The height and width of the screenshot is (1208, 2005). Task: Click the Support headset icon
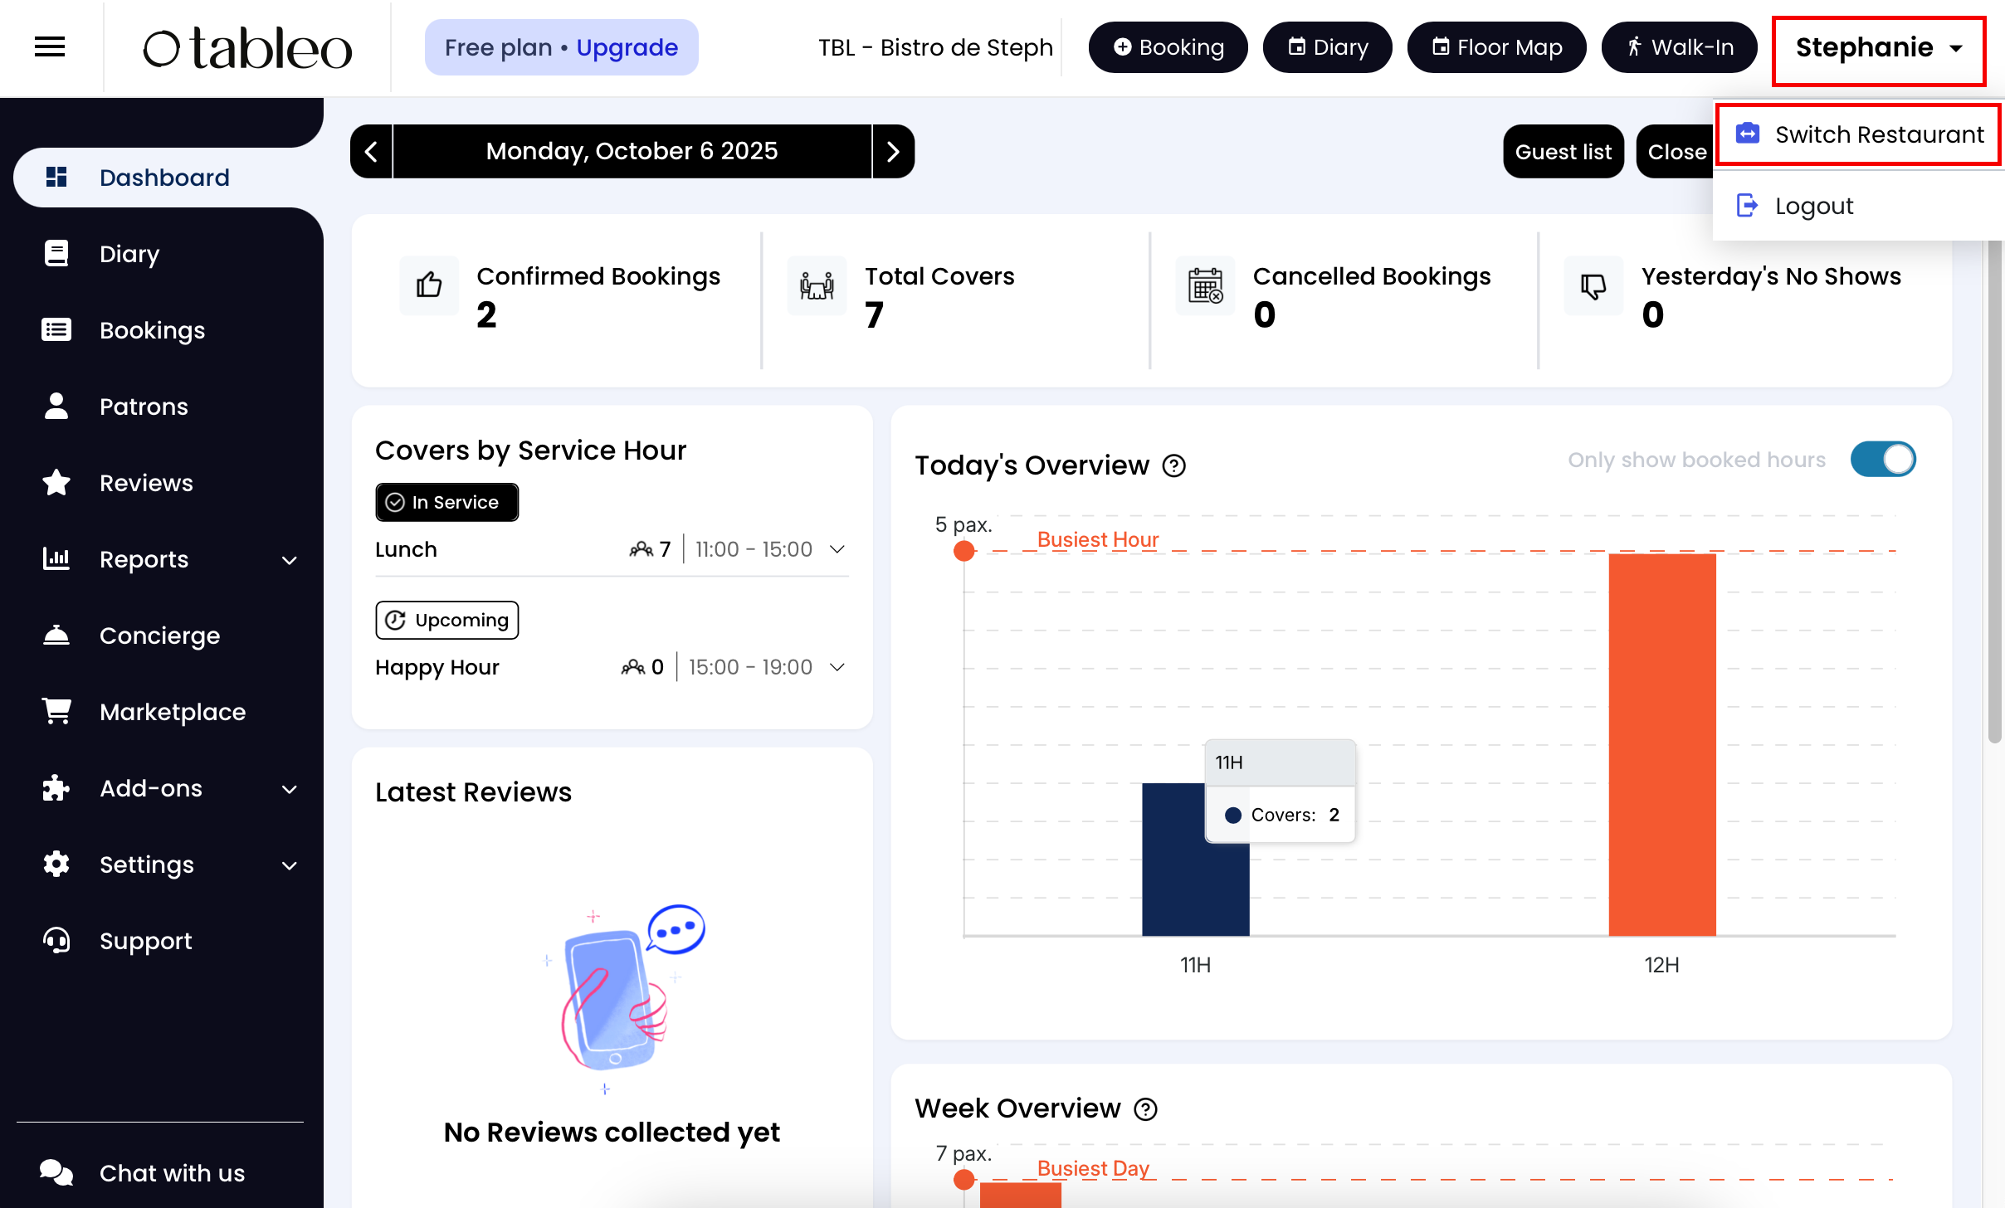(x=56, y=941)
